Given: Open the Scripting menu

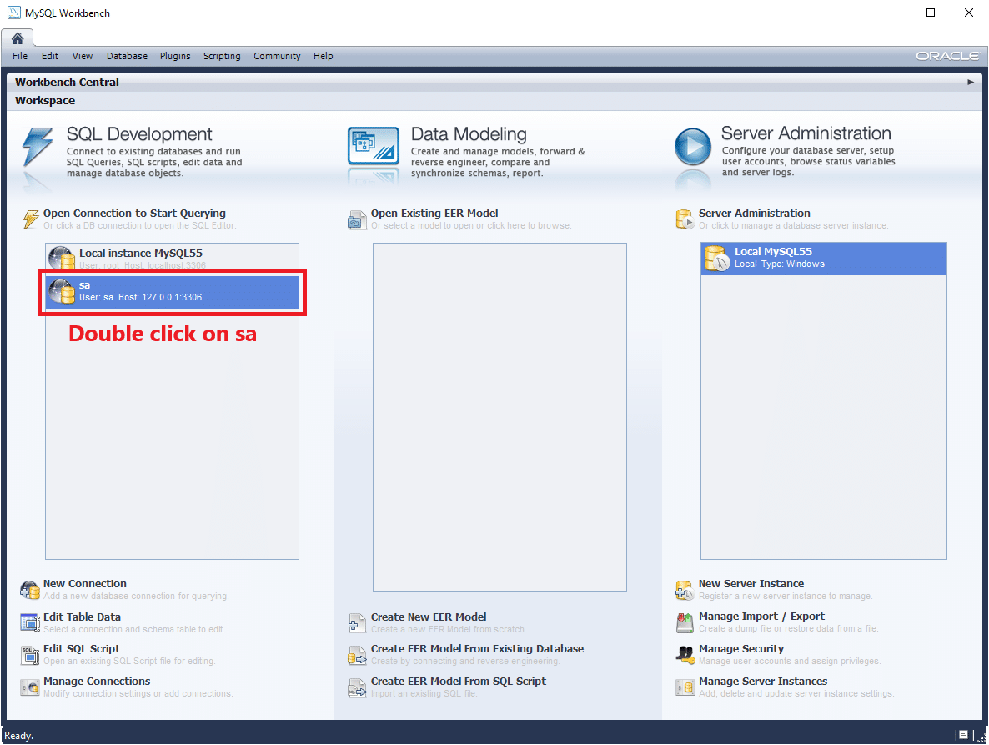Looking at the screenshot, I should [222, 56].
